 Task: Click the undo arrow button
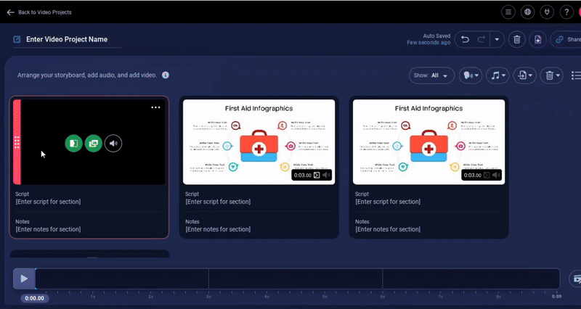[x=466, y=39]
